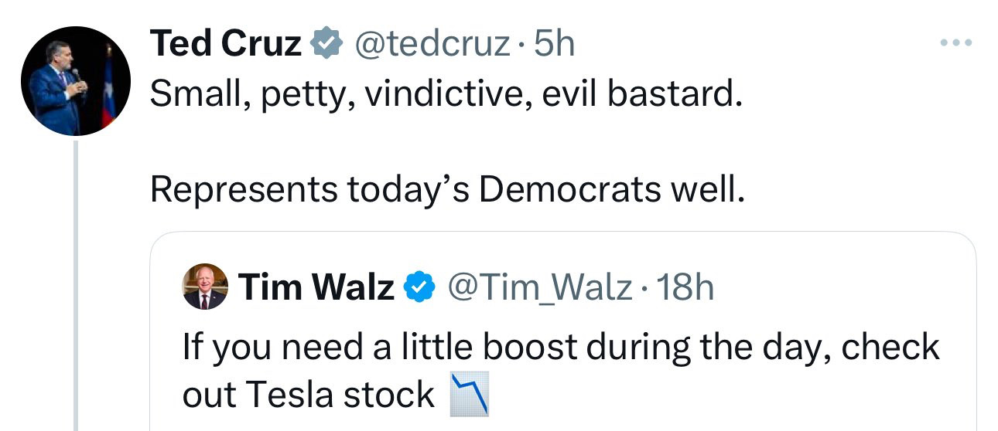Click the Tim Walz display name
This screenshot has width=998, height=431.
click(316, 287)
